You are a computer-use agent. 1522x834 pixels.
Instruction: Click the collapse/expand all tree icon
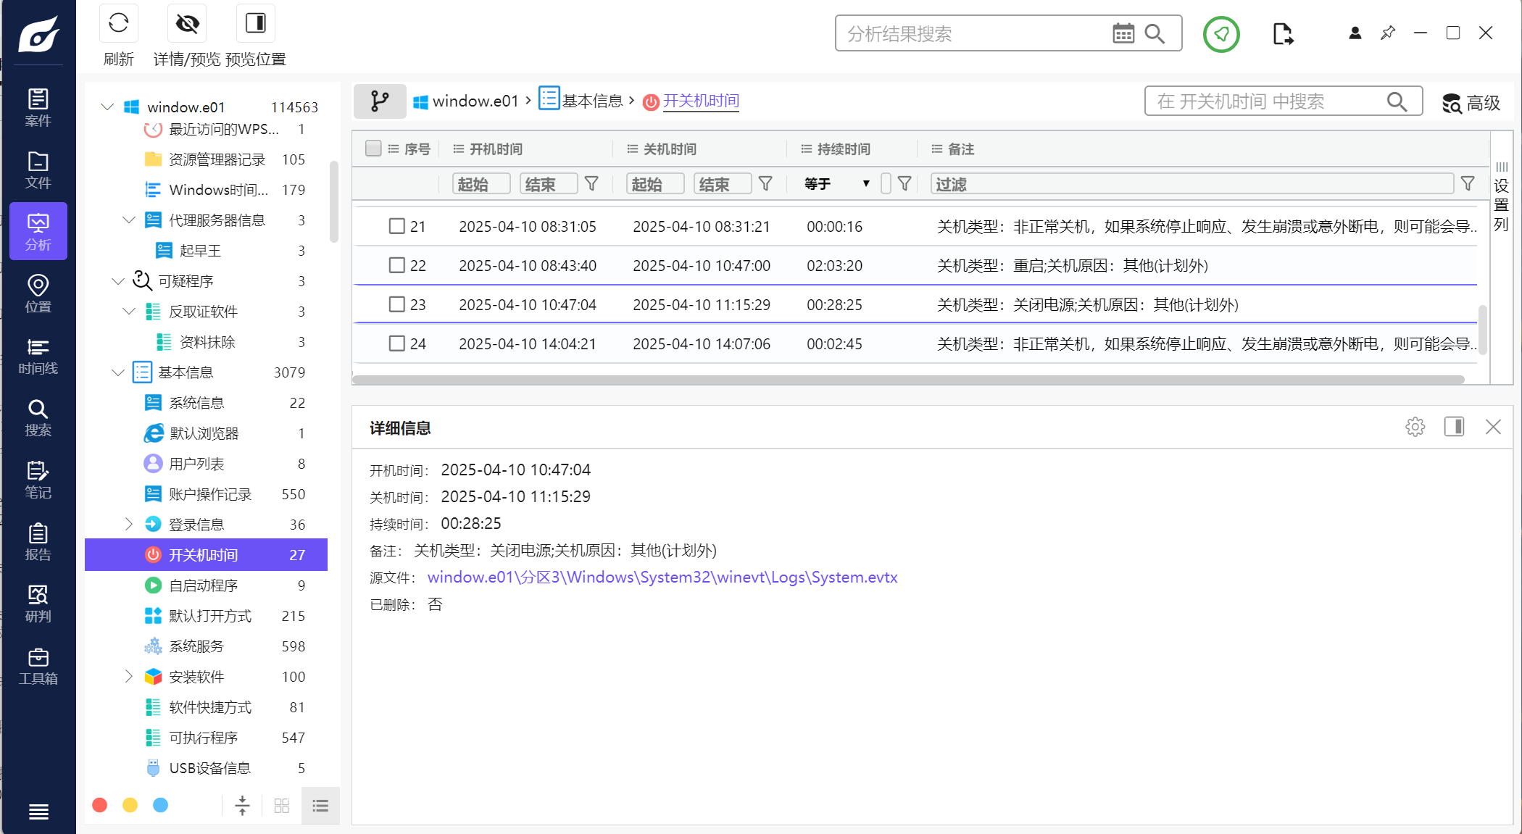[242, 805]
